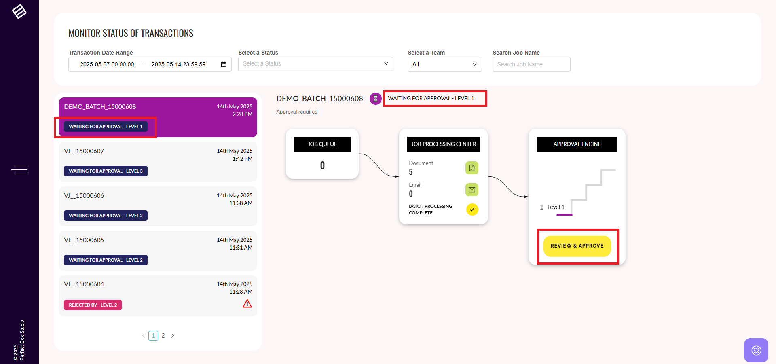This screenshot has width=776, height=364.
Task: Click the Rejected By - Level 2 badge
Action: 93,305
